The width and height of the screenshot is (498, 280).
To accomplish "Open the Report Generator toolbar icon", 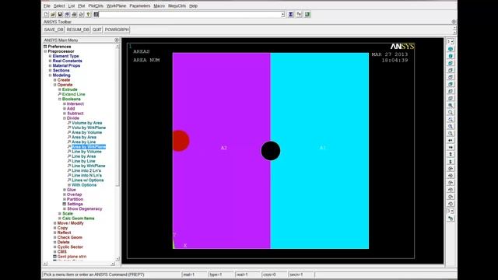I will point(81,14).
